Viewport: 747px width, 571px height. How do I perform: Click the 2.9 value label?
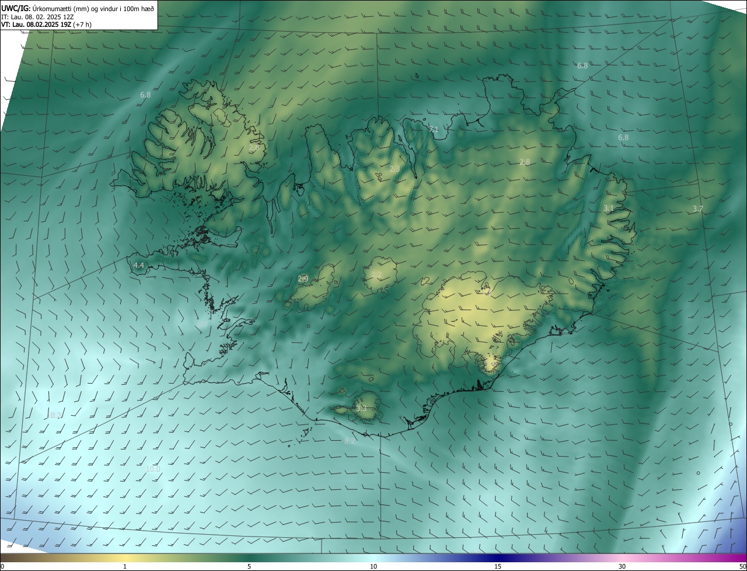[303, 279]
